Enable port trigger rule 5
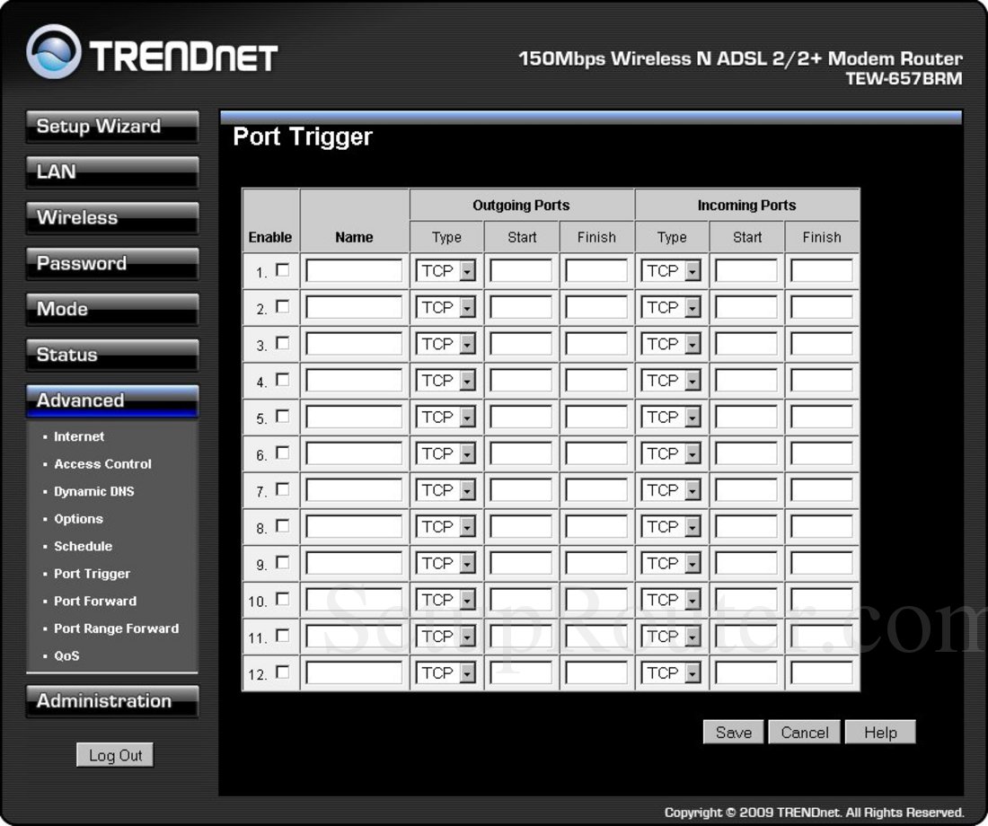 282,417
